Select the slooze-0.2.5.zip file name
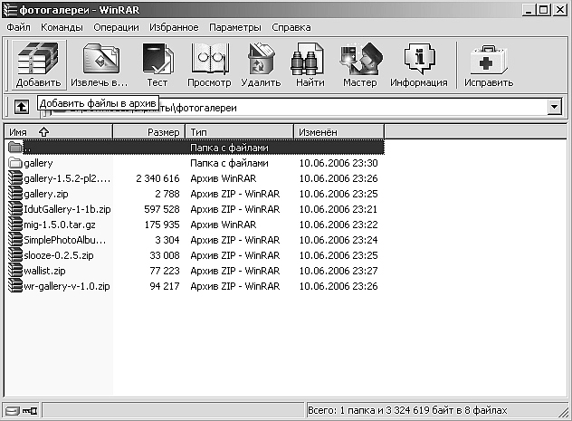Image resolution: width=572 pixels, height=421 pixels. coord(59,255)
